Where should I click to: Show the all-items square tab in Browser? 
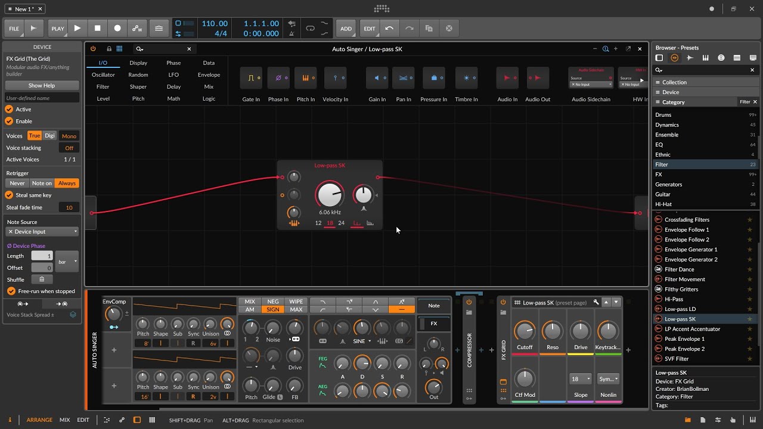(659, 58)
